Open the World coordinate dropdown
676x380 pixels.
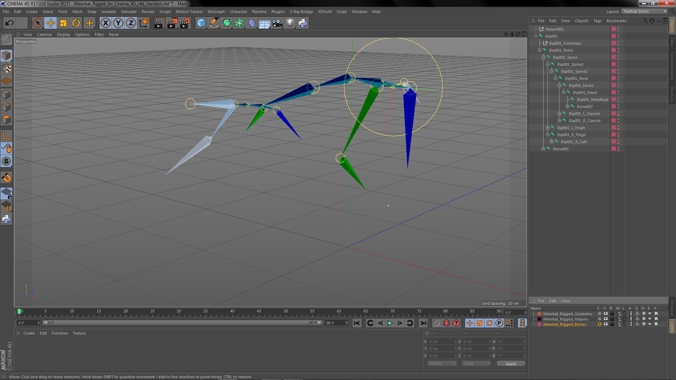click(x=442, y=363)
